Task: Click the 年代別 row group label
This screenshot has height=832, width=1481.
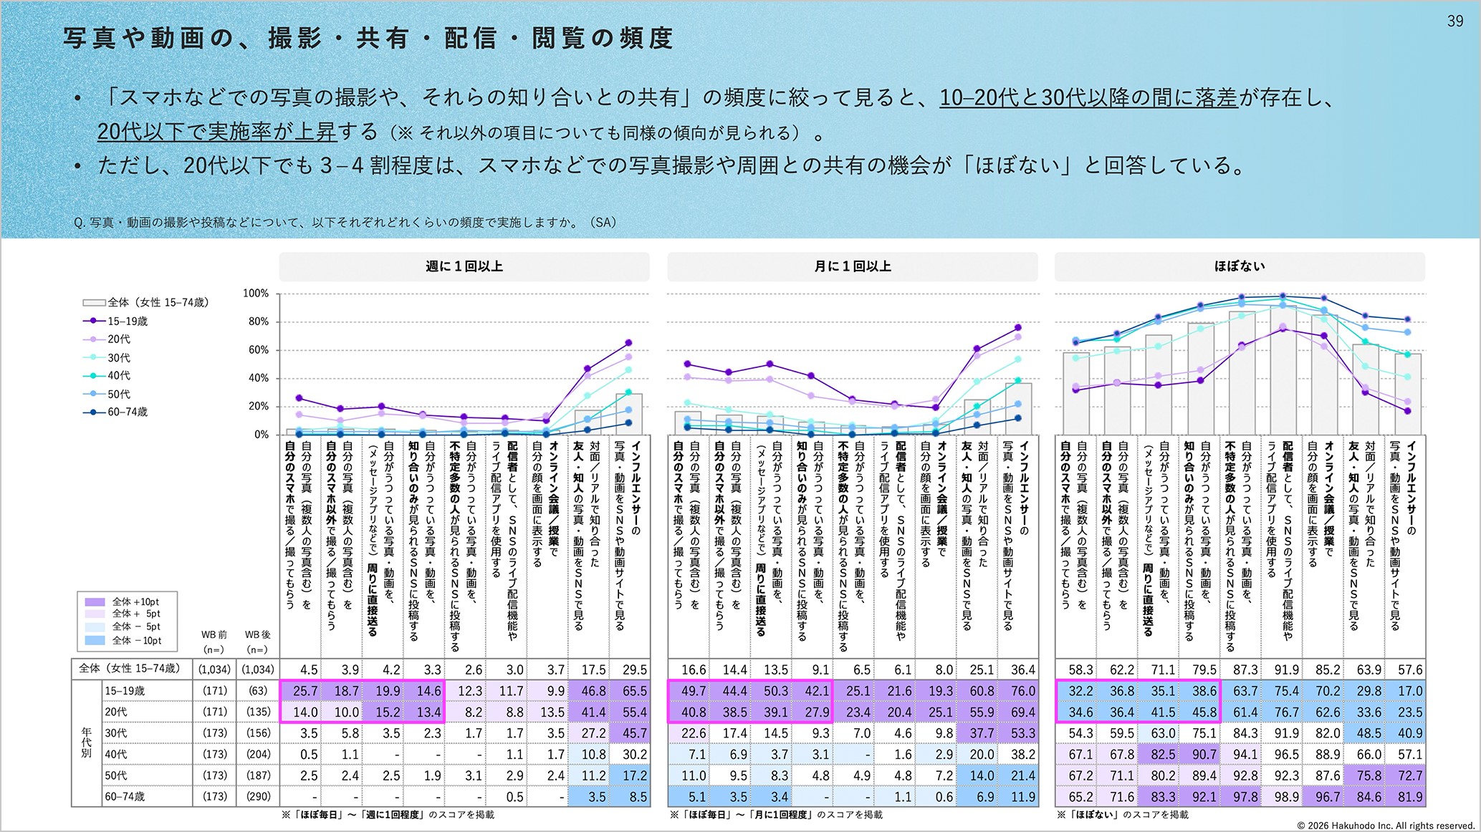Action: point(86,743)
